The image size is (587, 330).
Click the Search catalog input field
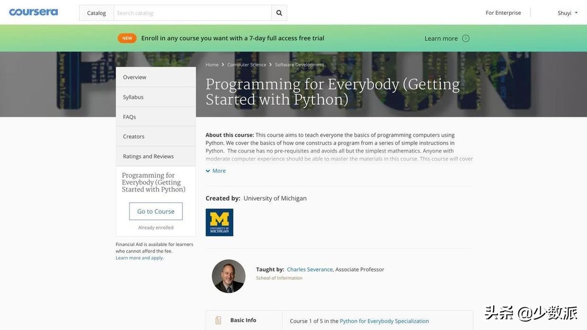[x=192, y=13]
